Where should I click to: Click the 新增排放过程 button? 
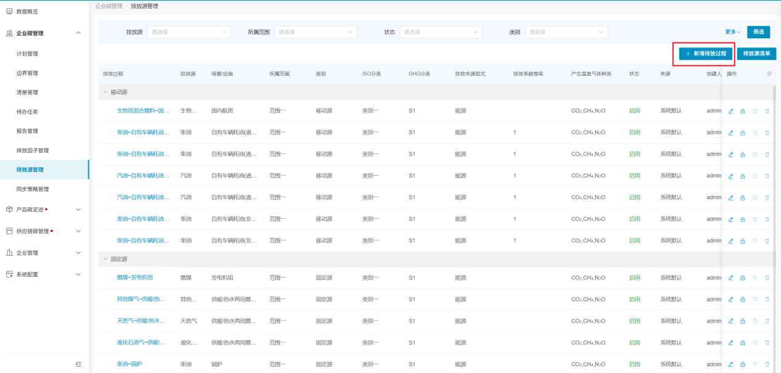[x=703, y=54]
